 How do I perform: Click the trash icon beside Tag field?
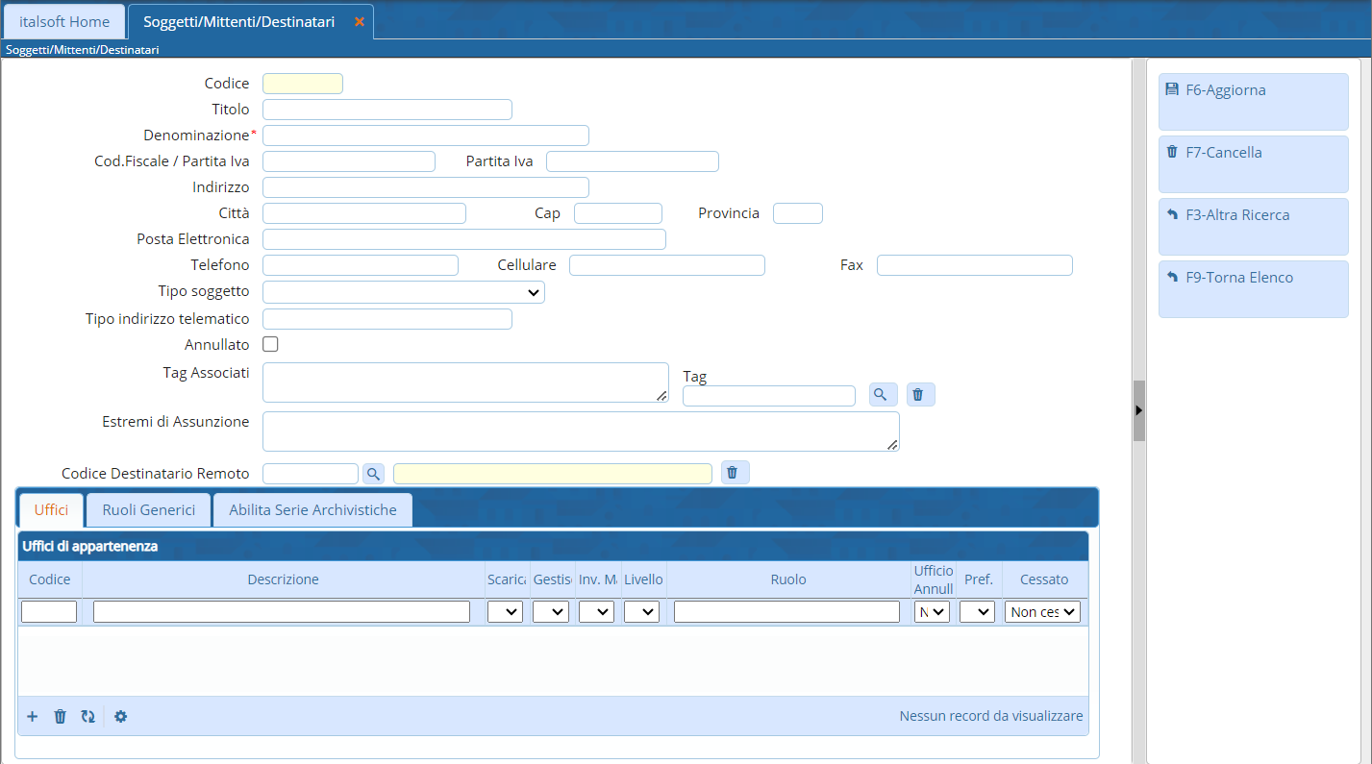tap(920, 395)
